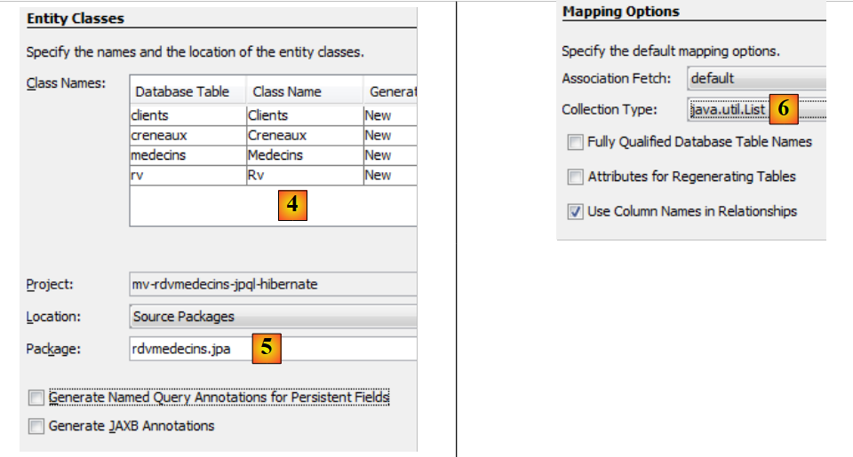Viewport: 853px width, 457px height.
Task: Select the Creneaux class name cell
Action: point(302,135)
